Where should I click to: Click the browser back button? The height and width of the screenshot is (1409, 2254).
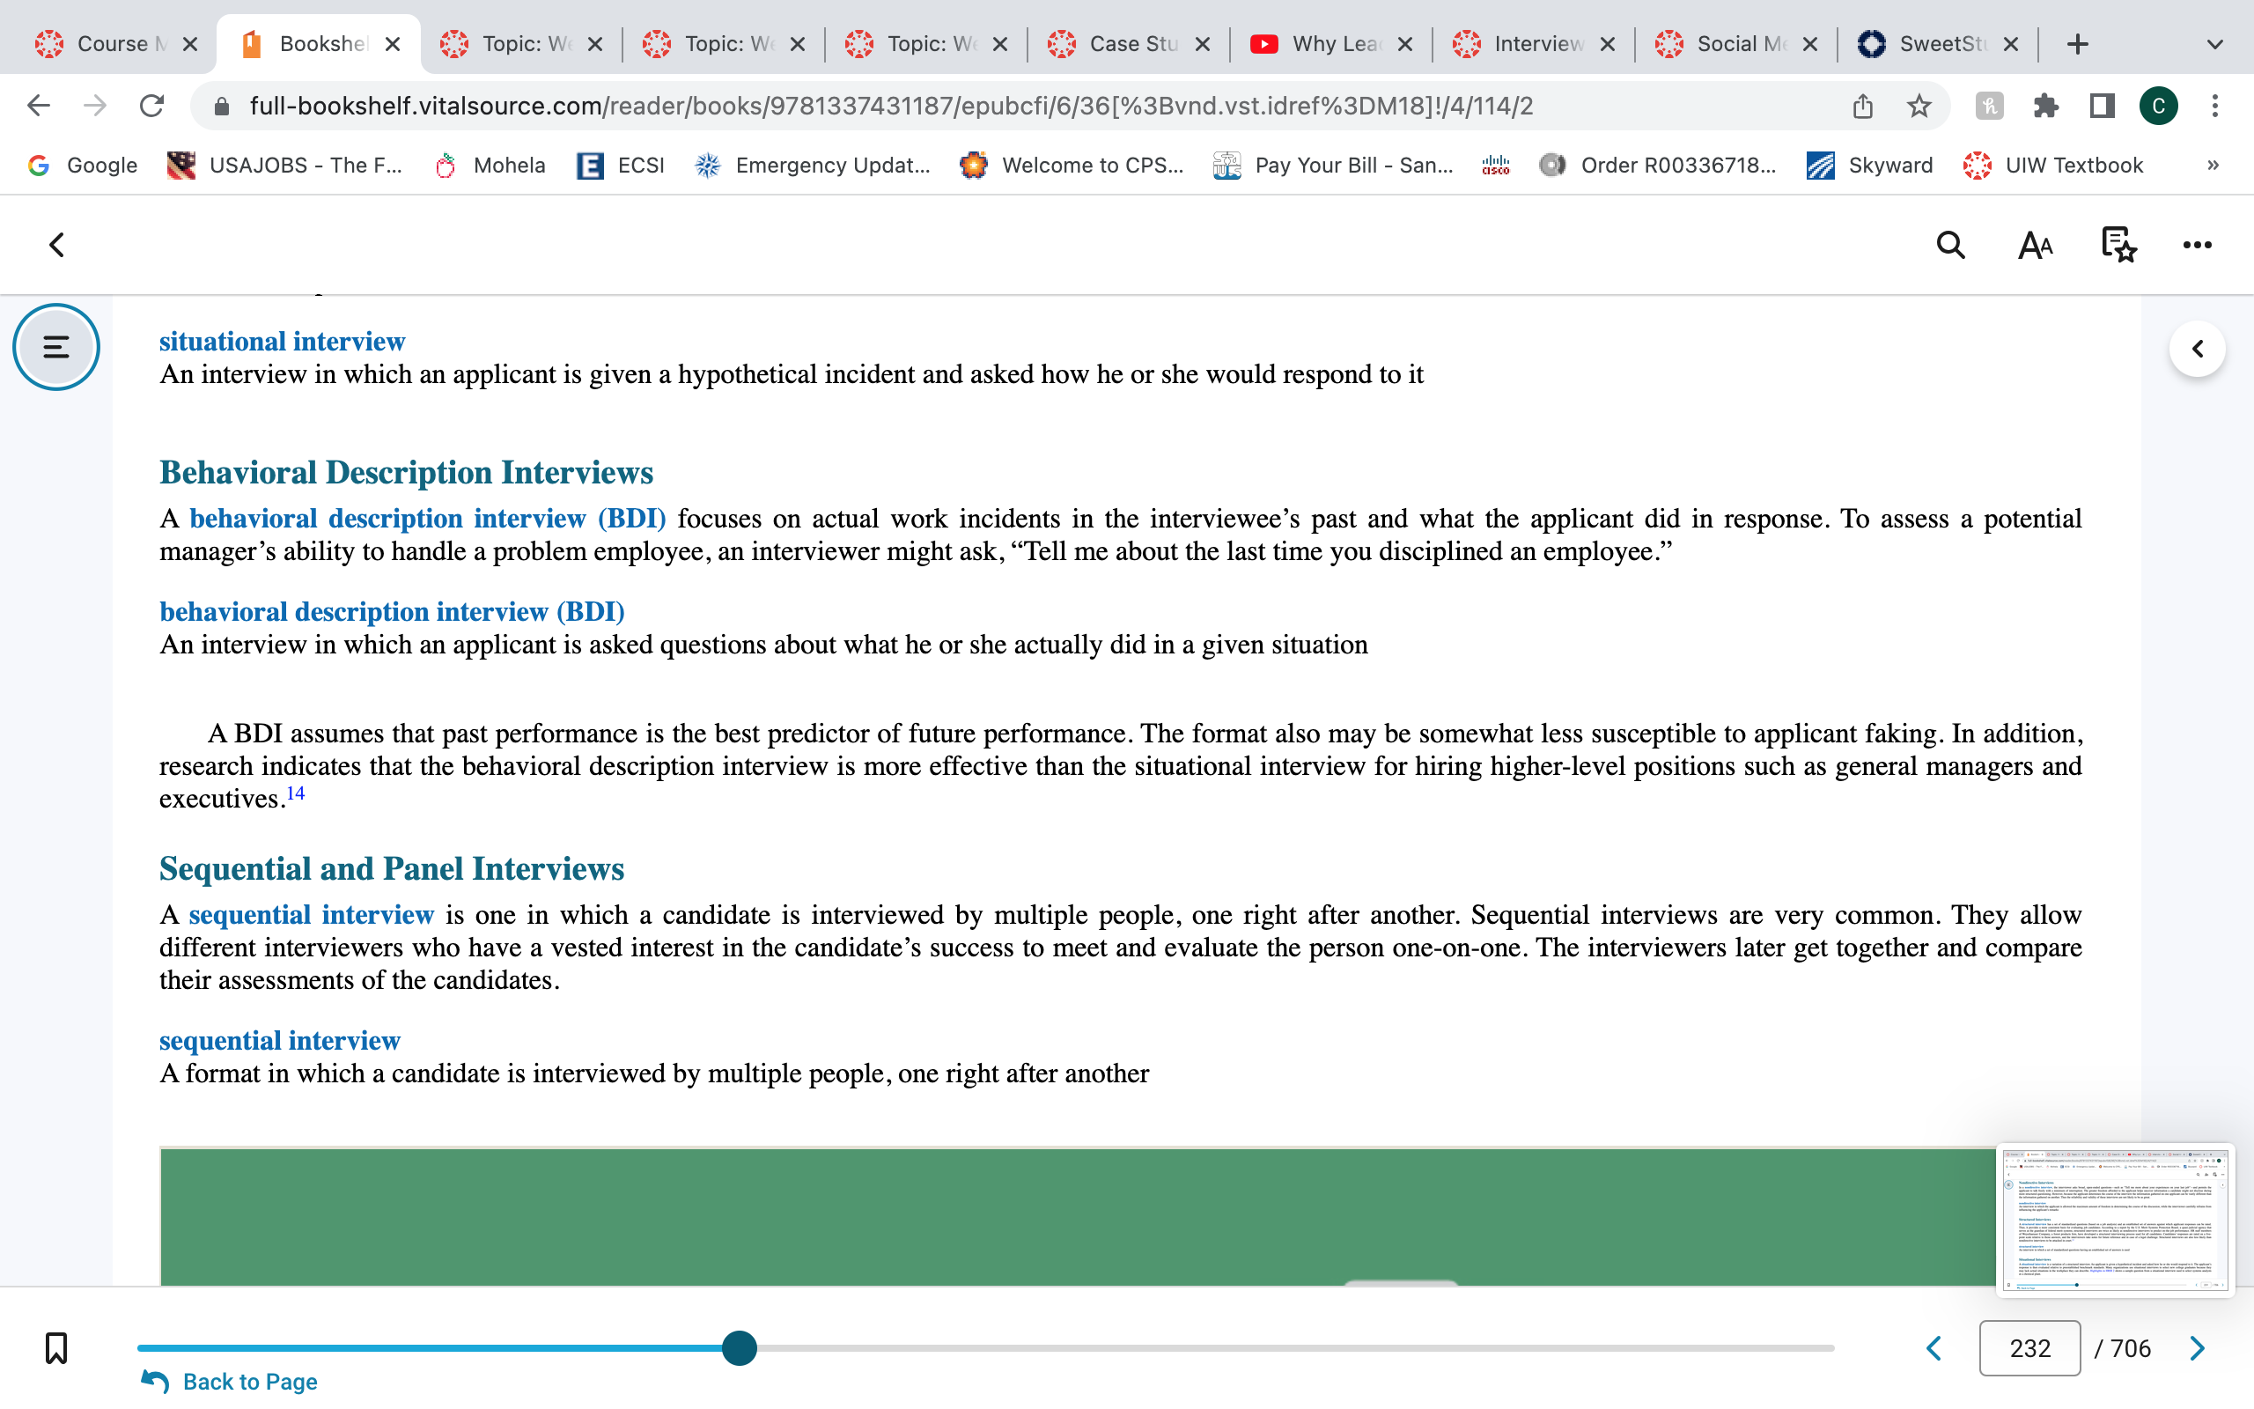coord(38,106)
